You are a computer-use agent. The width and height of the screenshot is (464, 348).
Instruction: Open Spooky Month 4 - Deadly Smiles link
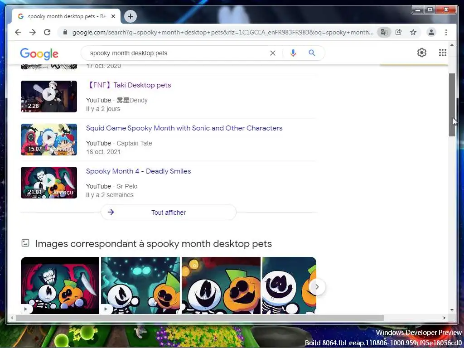pos(138,171)
